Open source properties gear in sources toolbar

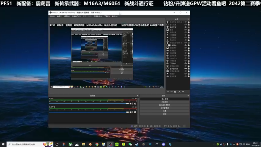(175, 92)
